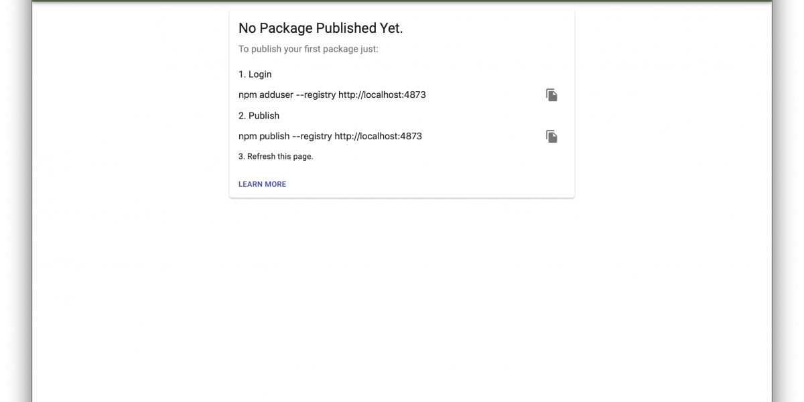
Task: Click the 'No Package Published Yet.' heading
Action: tap(321, 28)
